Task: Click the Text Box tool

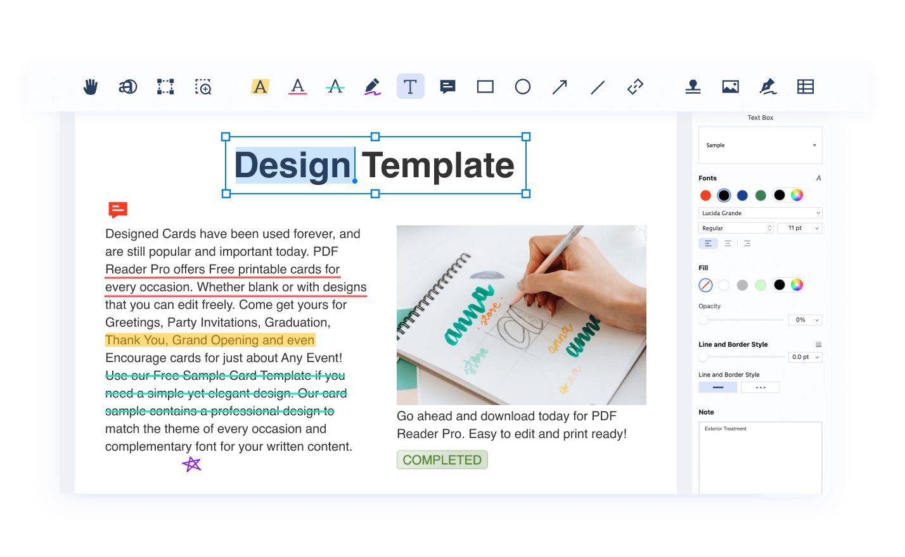Action: [410, 87]
